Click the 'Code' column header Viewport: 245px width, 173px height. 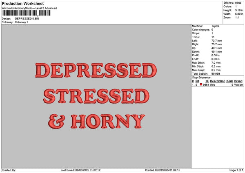[229, 81]
